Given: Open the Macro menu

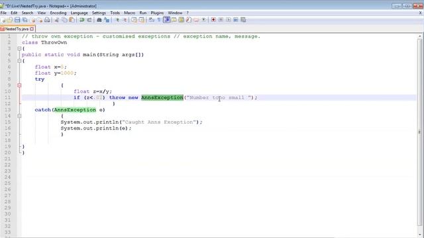Looking at the screenshot, I should coord(130,13).
